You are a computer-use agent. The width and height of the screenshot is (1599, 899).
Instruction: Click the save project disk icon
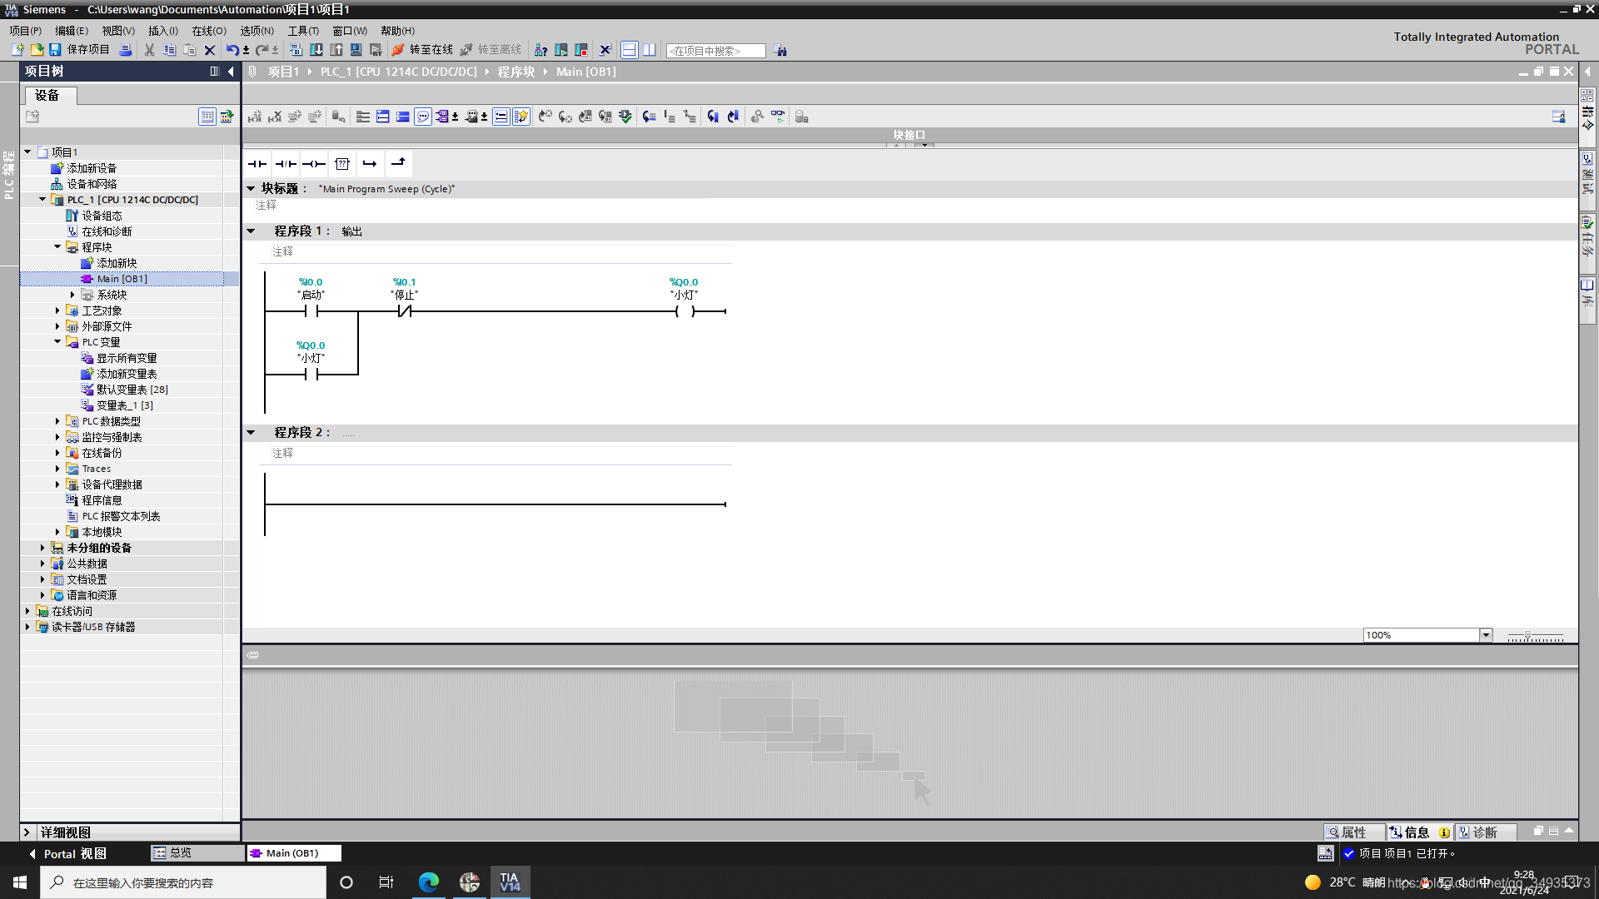click(x=55, y=50)
